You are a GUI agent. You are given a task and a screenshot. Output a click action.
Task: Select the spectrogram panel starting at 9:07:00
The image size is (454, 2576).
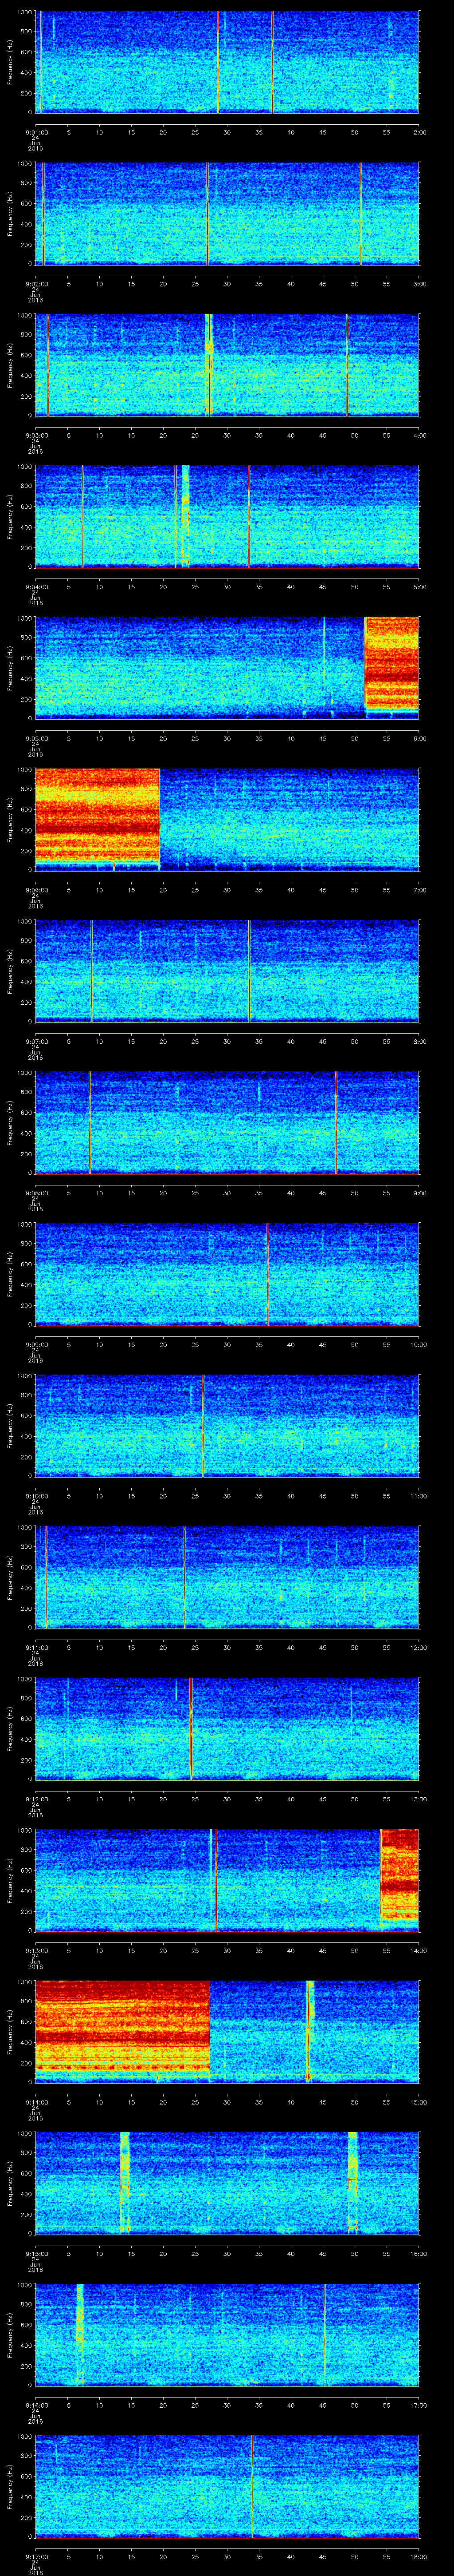tap(227, 971)
